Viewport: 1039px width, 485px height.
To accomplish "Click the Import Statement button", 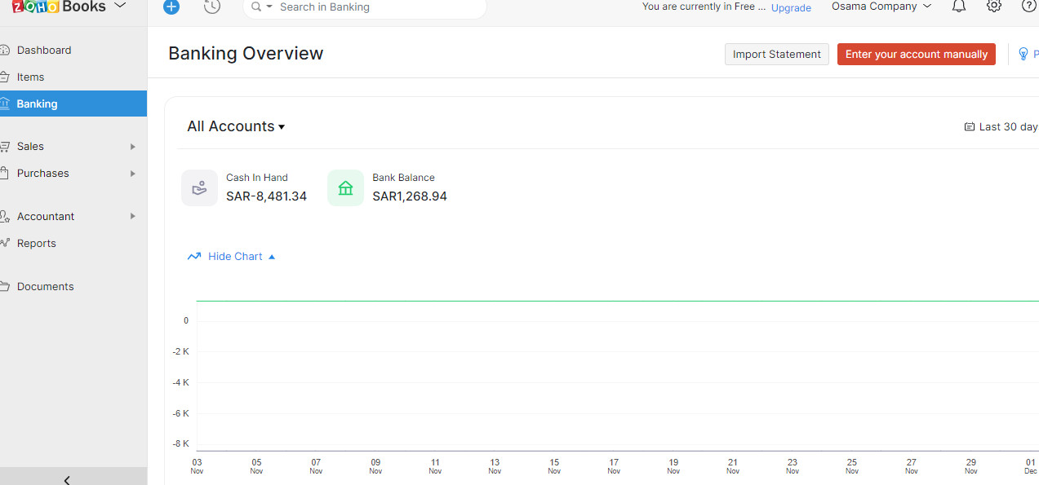I will (x=776, y=55).
